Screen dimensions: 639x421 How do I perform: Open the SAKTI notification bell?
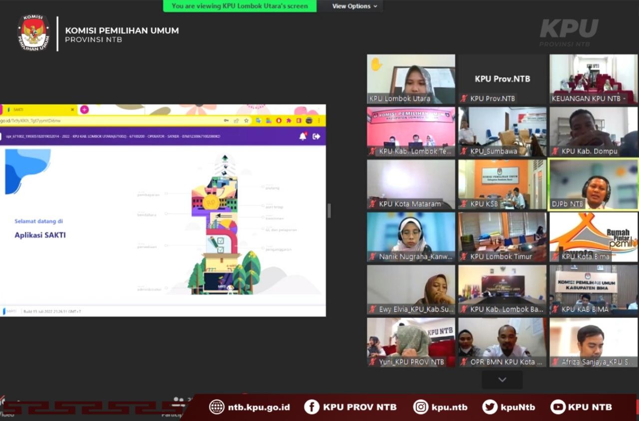pos(303,136)
